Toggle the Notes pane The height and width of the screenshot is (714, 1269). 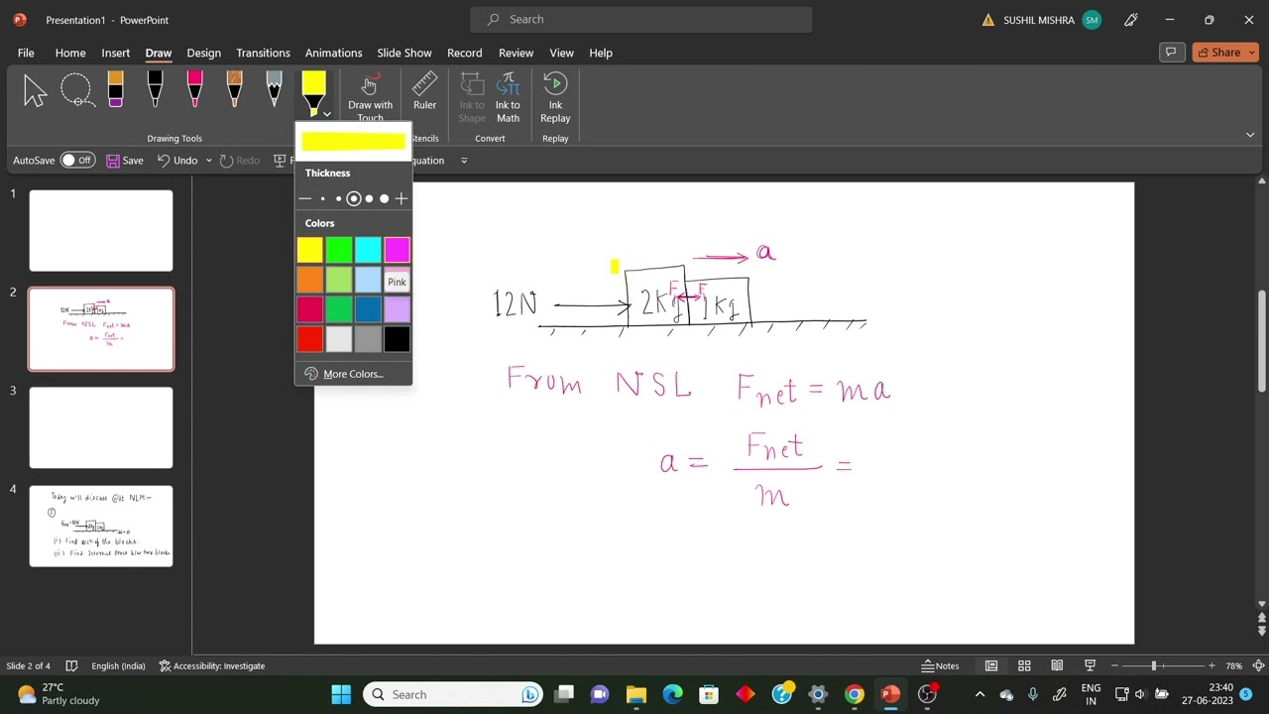[x=941, y=665]
